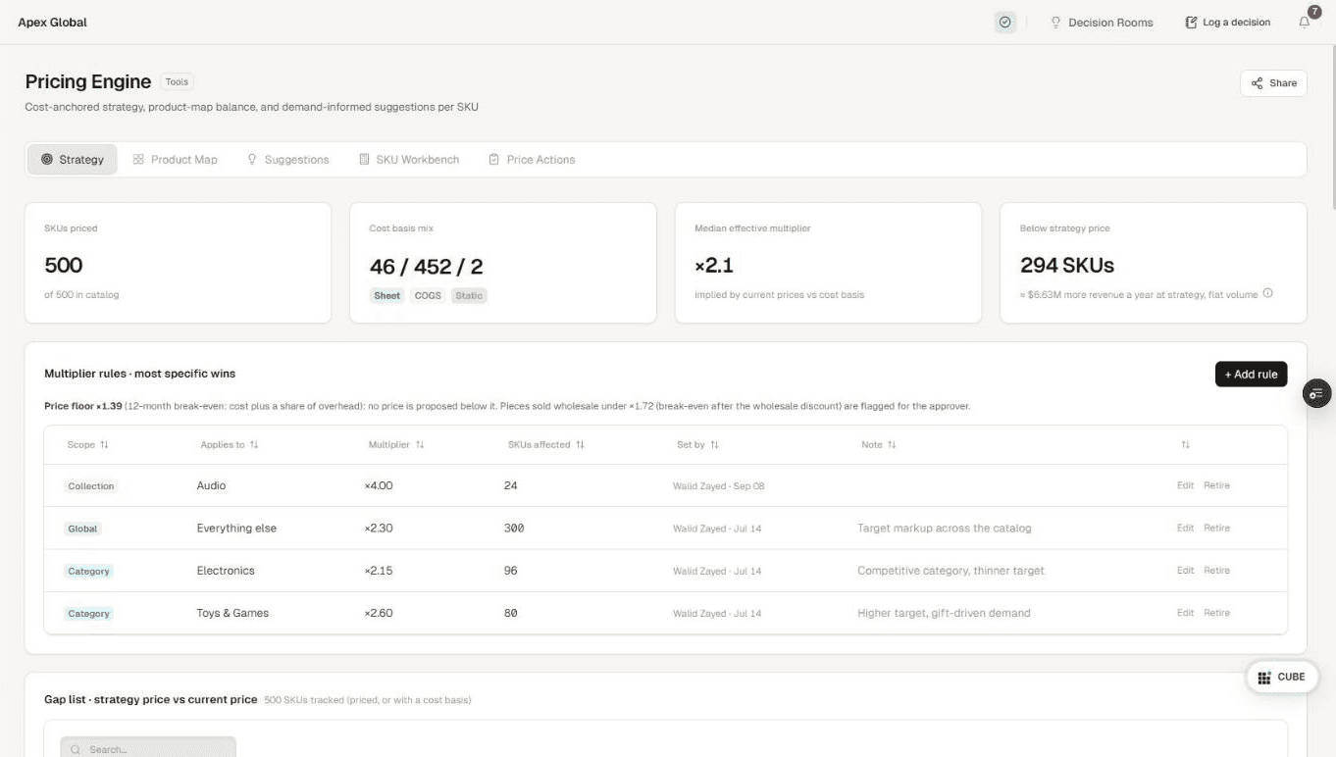This screenshot has width=1336, height=757.
Task: Open the SKU Workbench tab
Action: click(409, 160)
